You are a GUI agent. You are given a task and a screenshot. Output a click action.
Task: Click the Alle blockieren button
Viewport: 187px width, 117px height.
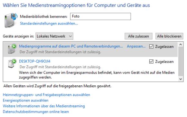[169, 36]
